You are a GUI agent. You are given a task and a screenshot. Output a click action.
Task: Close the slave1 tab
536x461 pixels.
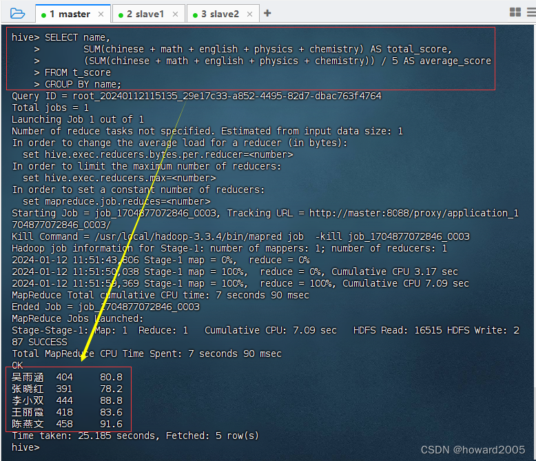(x=176, y=14)
